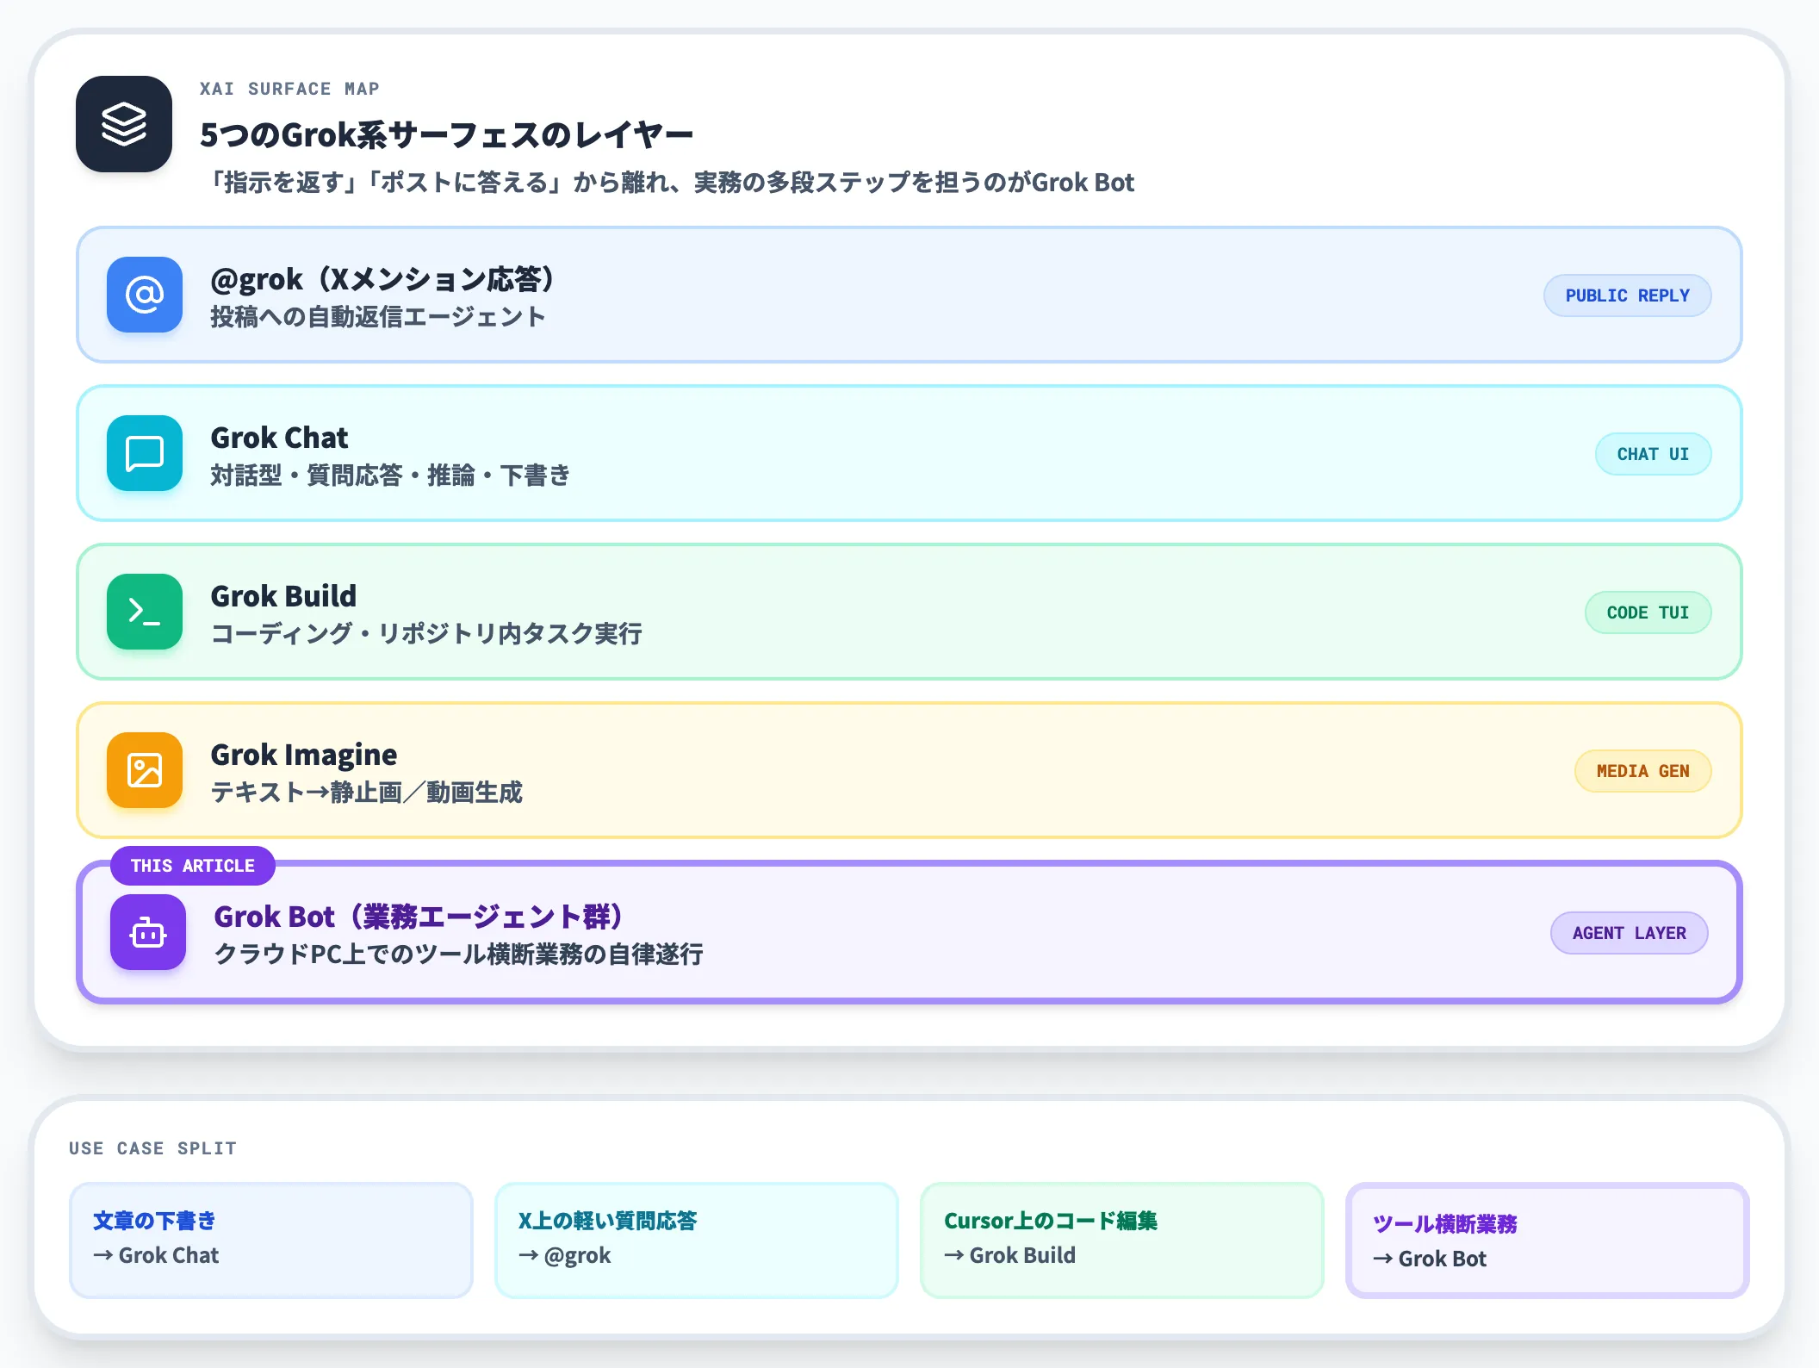Click the CODE TUI badge
The height and width of the screenshot is (1368, 1819).
click(1648, 612)
